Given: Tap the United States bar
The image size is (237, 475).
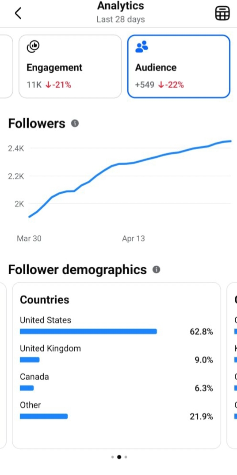Looking at the screenshot, I should pos(88,331).
